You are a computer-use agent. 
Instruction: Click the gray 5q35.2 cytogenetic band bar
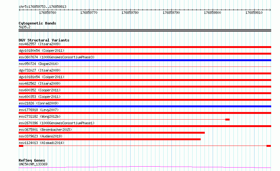(x=145, y=30)
